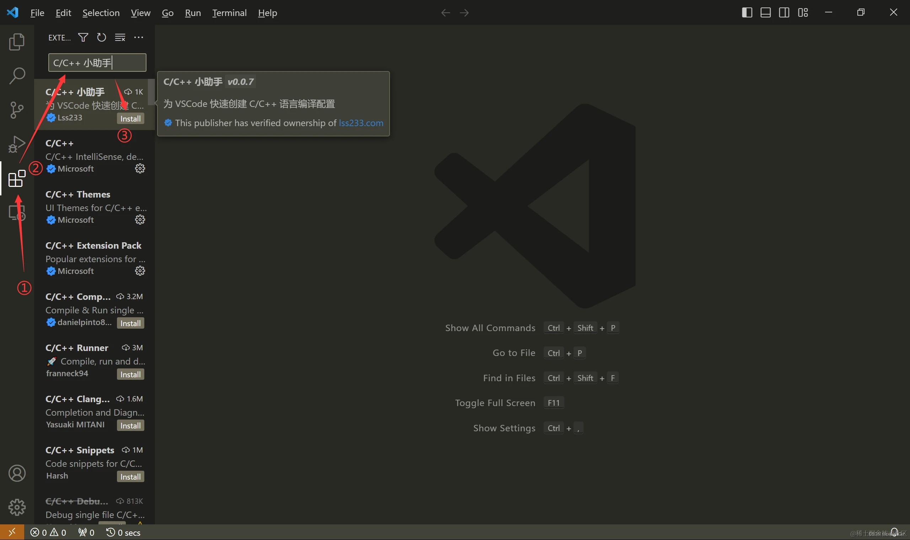910x540 pixels.
Task: Open the Run and Debug view
Action: [x=16, y=144]
